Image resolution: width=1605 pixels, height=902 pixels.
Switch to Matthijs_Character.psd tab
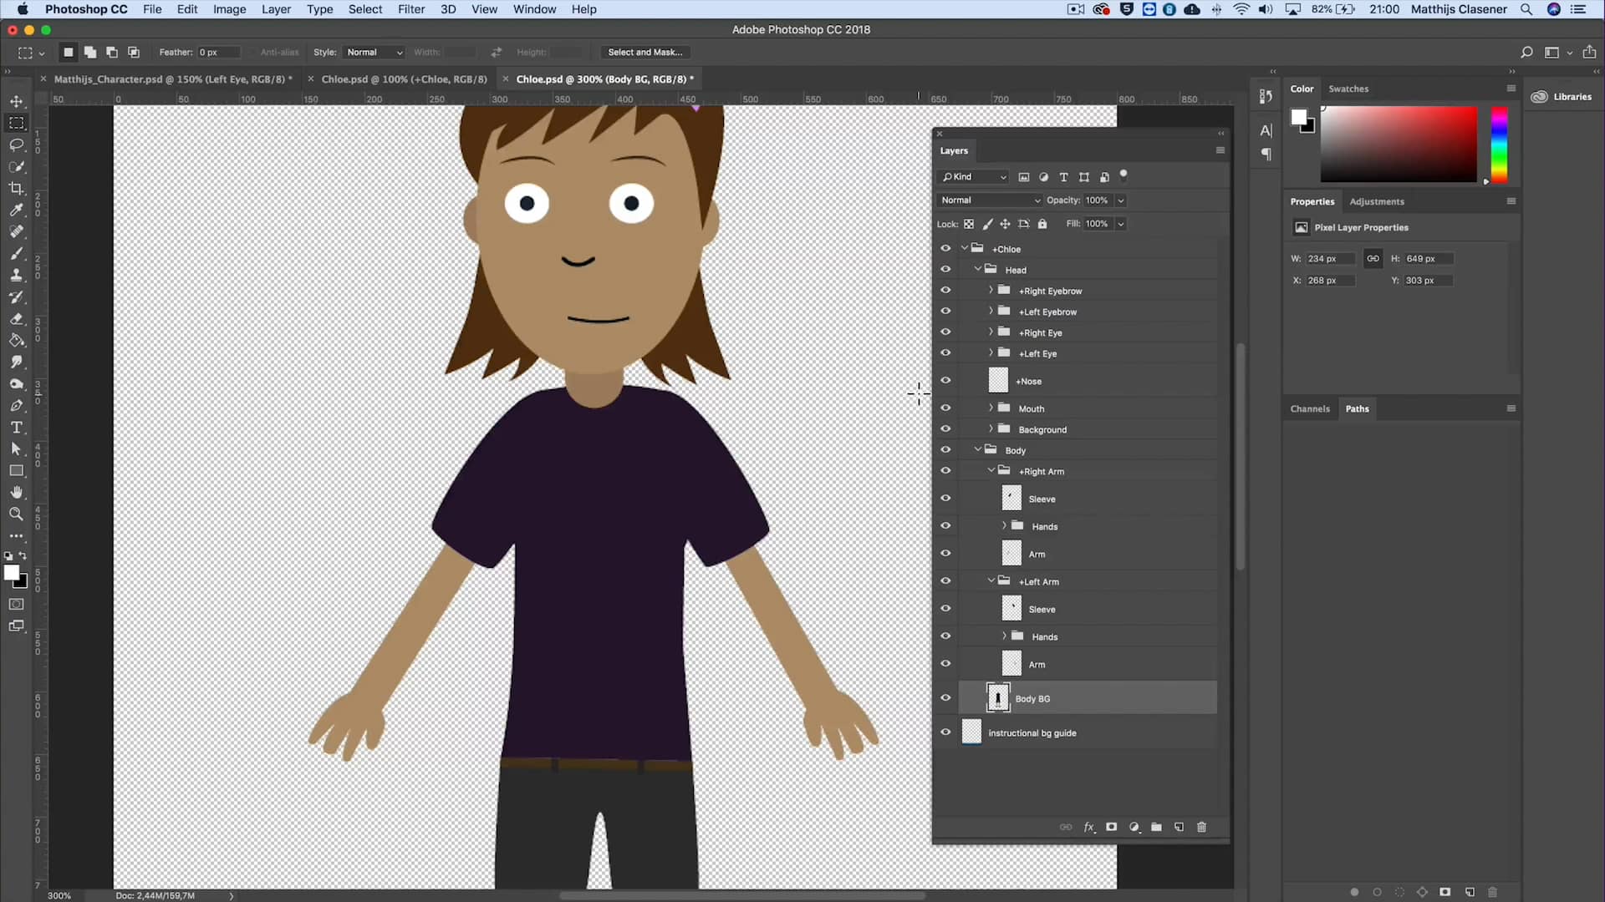click(171, 79)
